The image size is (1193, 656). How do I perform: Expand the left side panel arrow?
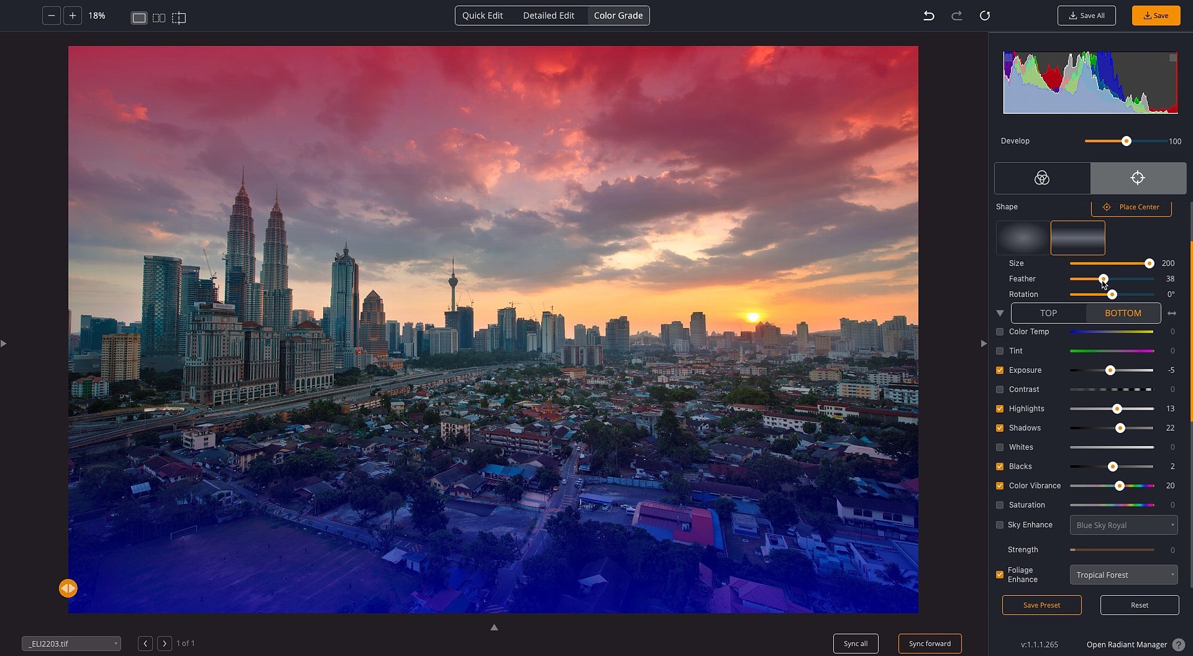pos(4,344)
